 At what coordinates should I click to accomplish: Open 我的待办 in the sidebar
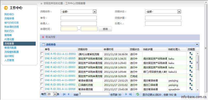pyautogui.click(x=9, y=14)
